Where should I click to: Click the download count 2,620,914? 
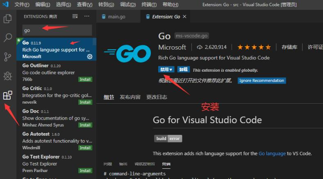[x=212, y=47]
